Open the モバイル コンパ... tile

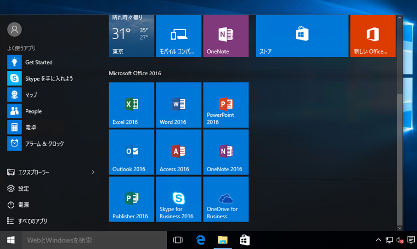tap(179, 36)
